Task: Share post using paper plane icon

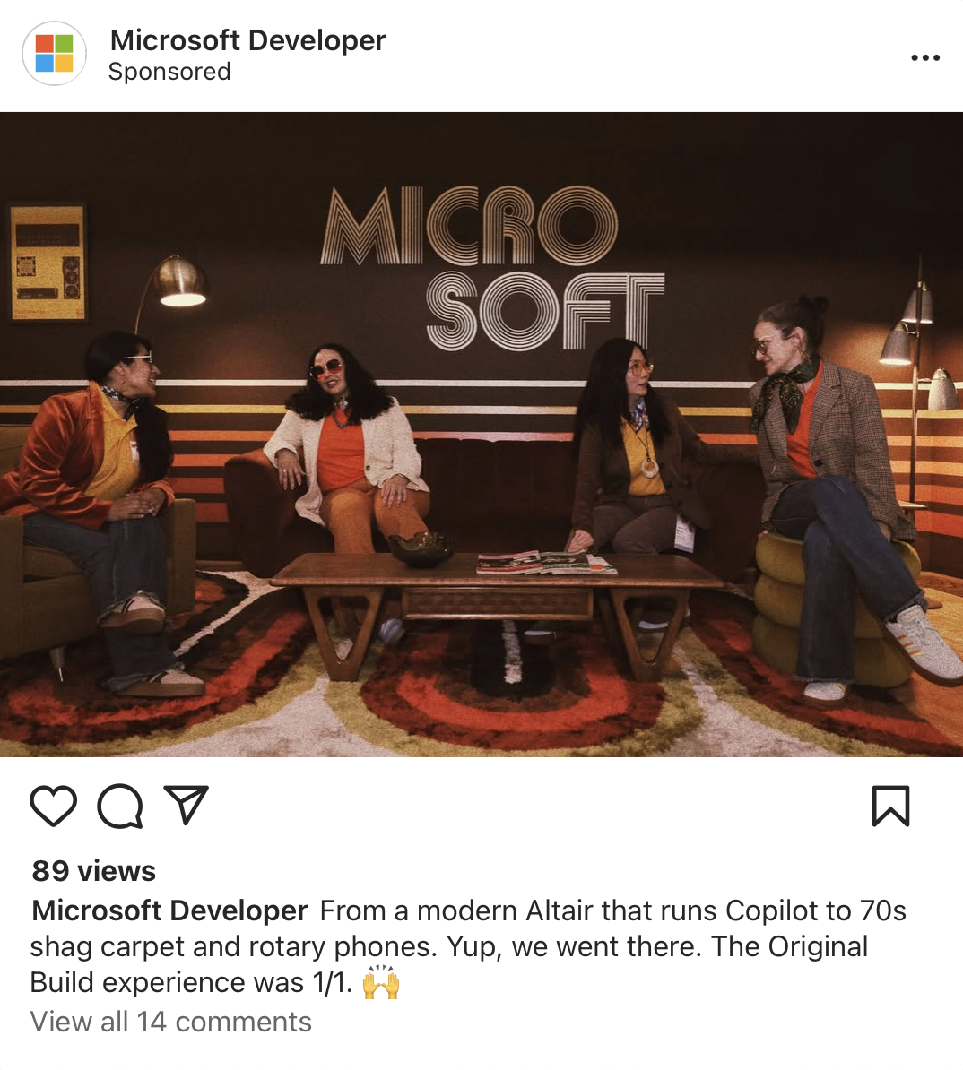Action: (x=186, y=805)
